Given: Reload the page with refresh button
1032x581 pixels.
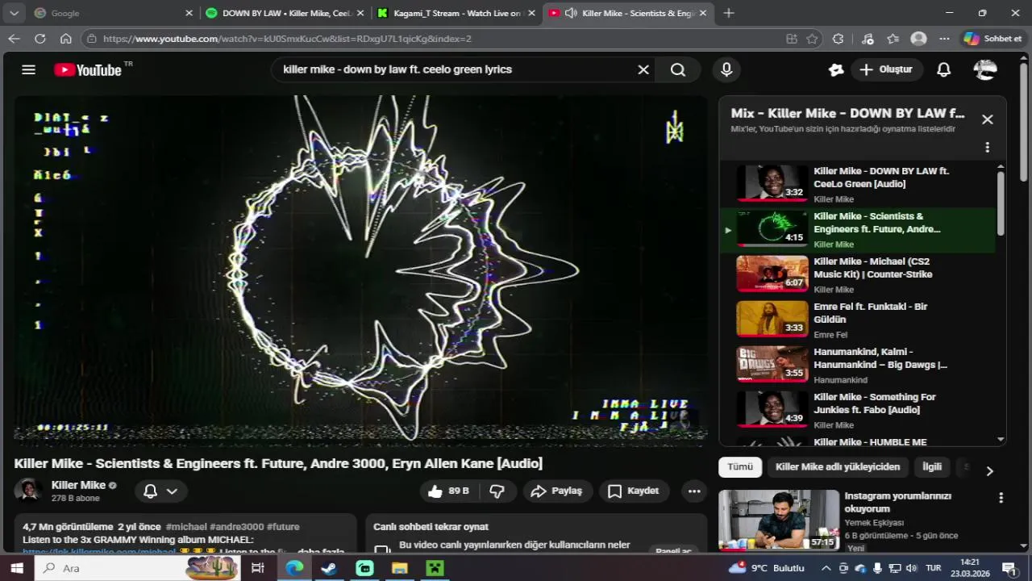Looking at the screenshot, I should 40,38.
